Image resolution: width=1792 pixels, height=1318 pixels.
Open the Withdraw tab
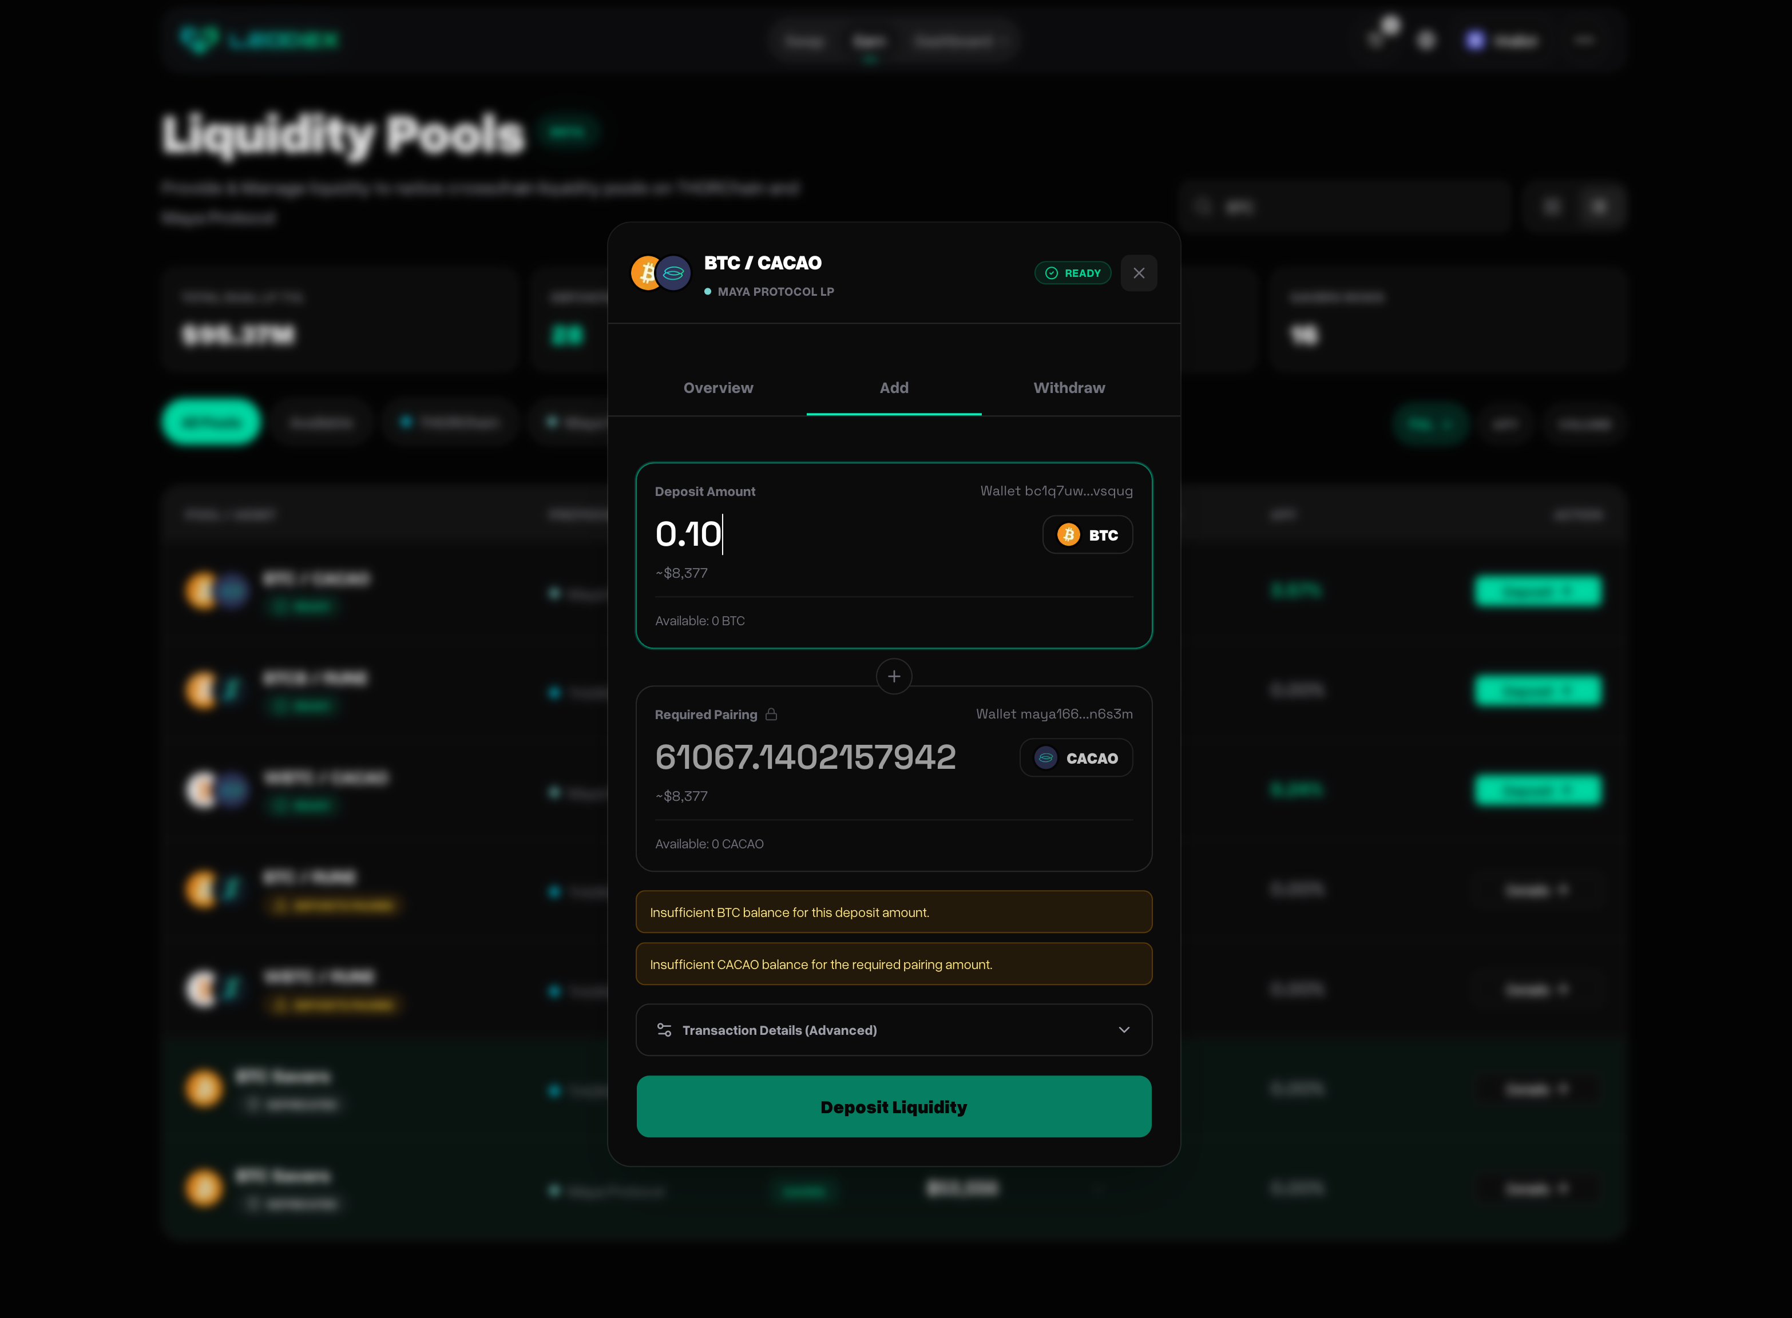[x=1069, y=388]
